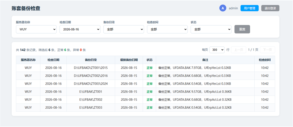Click the 服务器名称 column header

click(x=28, y=60)
